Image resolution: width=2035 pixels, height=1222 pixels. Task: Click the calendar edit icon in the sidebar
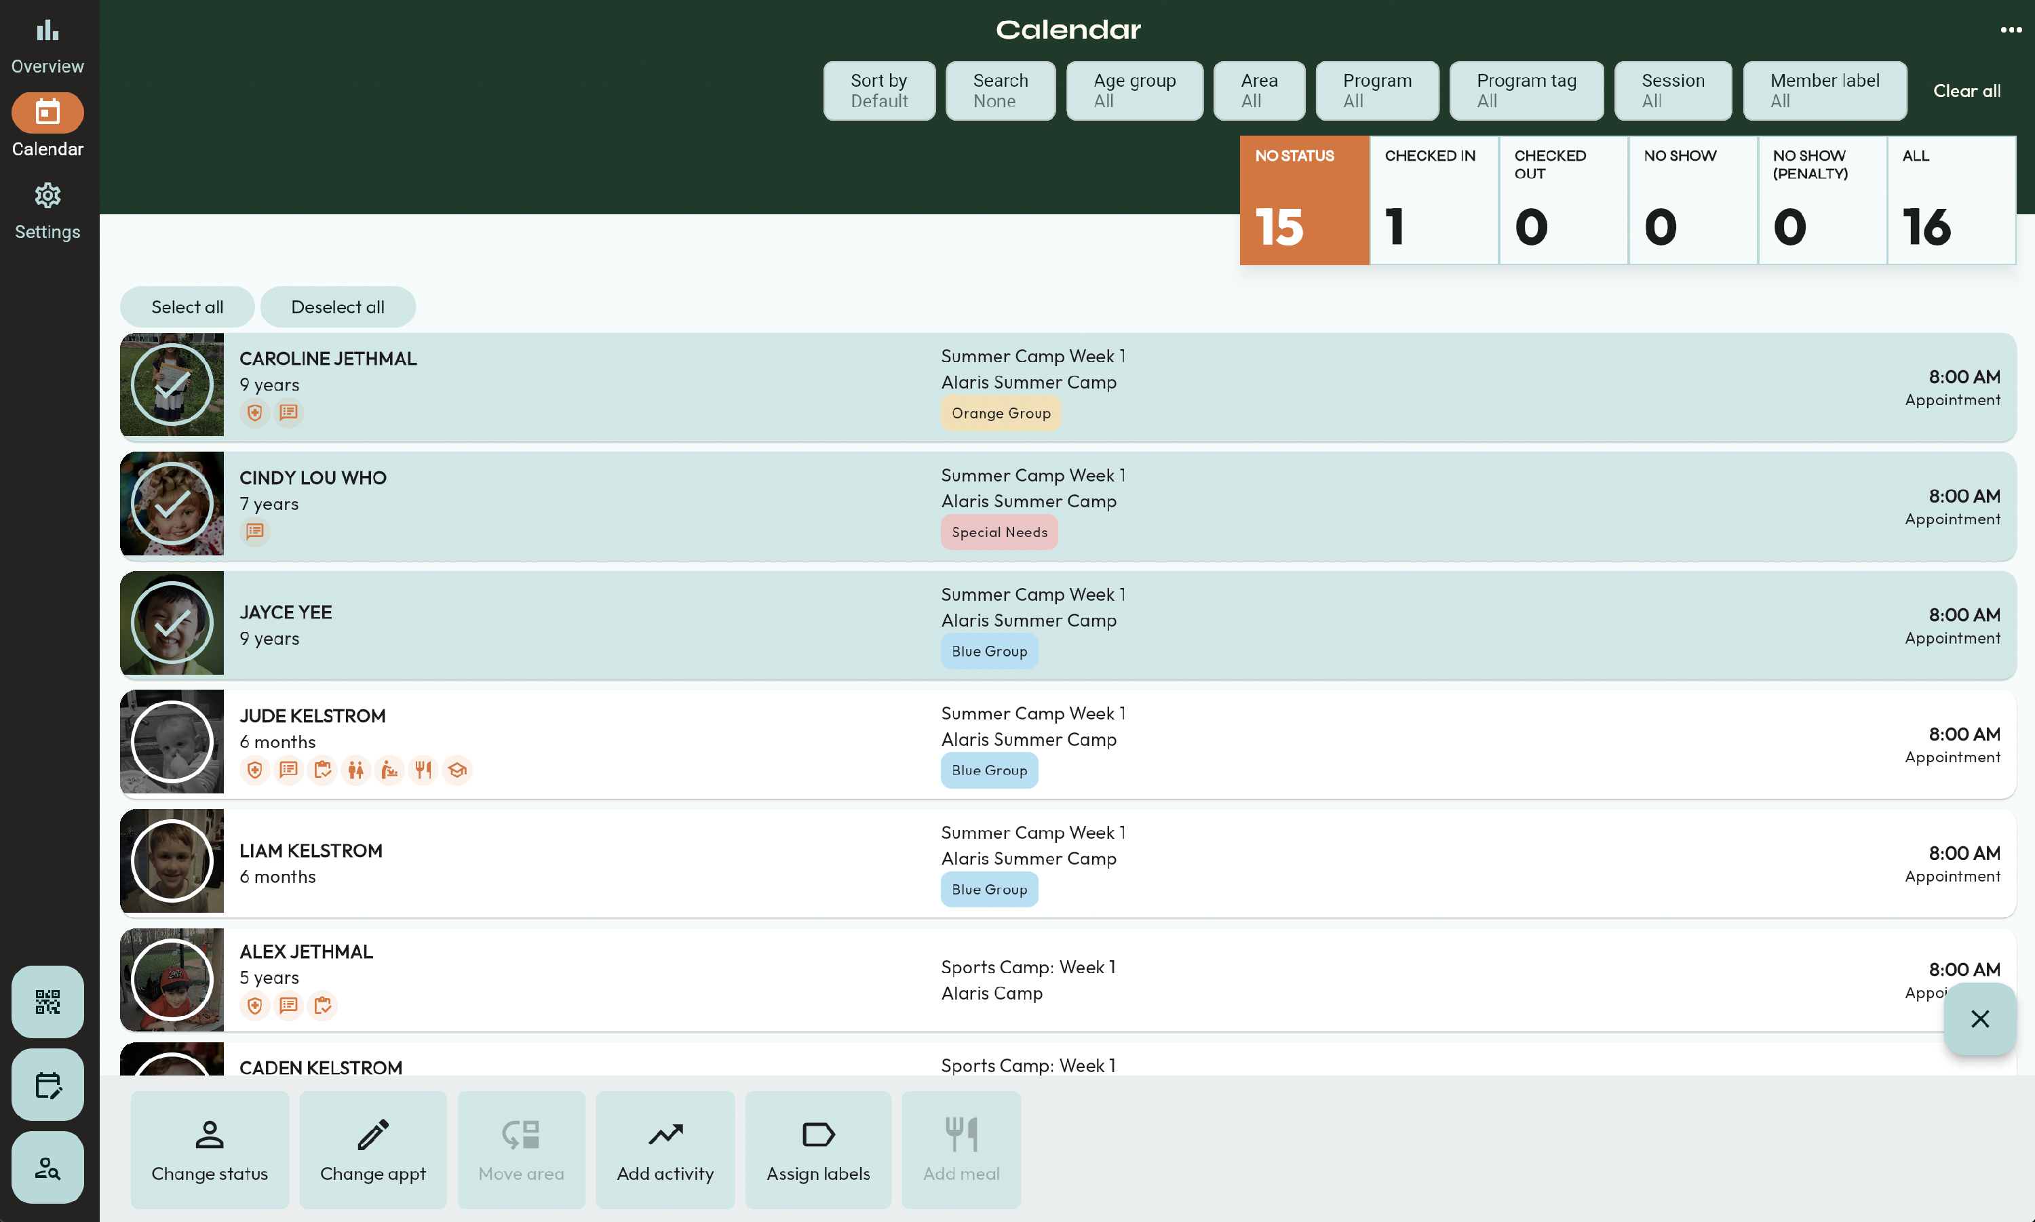(47, 1084)
